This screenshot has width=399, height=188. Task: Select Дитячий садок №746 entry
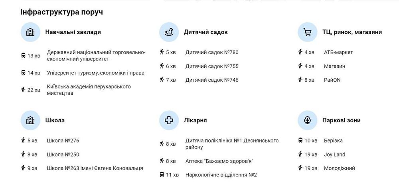[212, 80]
